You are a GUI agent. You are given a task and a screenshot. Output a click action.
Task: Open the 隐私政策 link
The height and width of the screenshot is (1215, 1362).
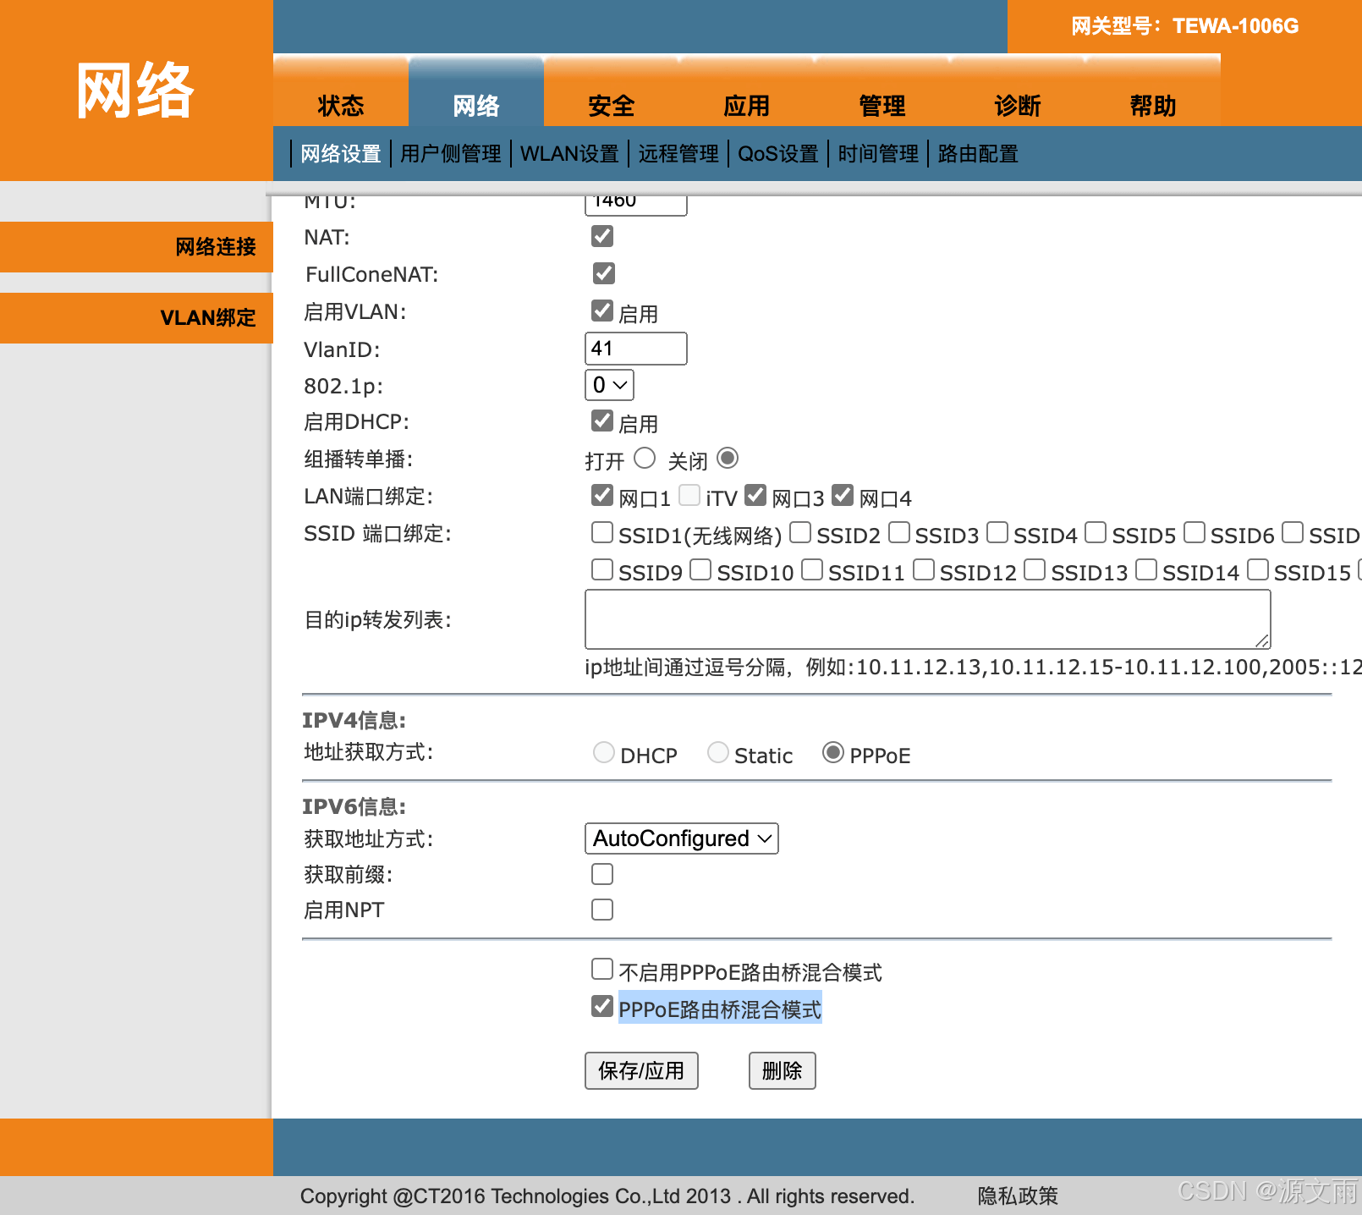coord(1018,1196)
